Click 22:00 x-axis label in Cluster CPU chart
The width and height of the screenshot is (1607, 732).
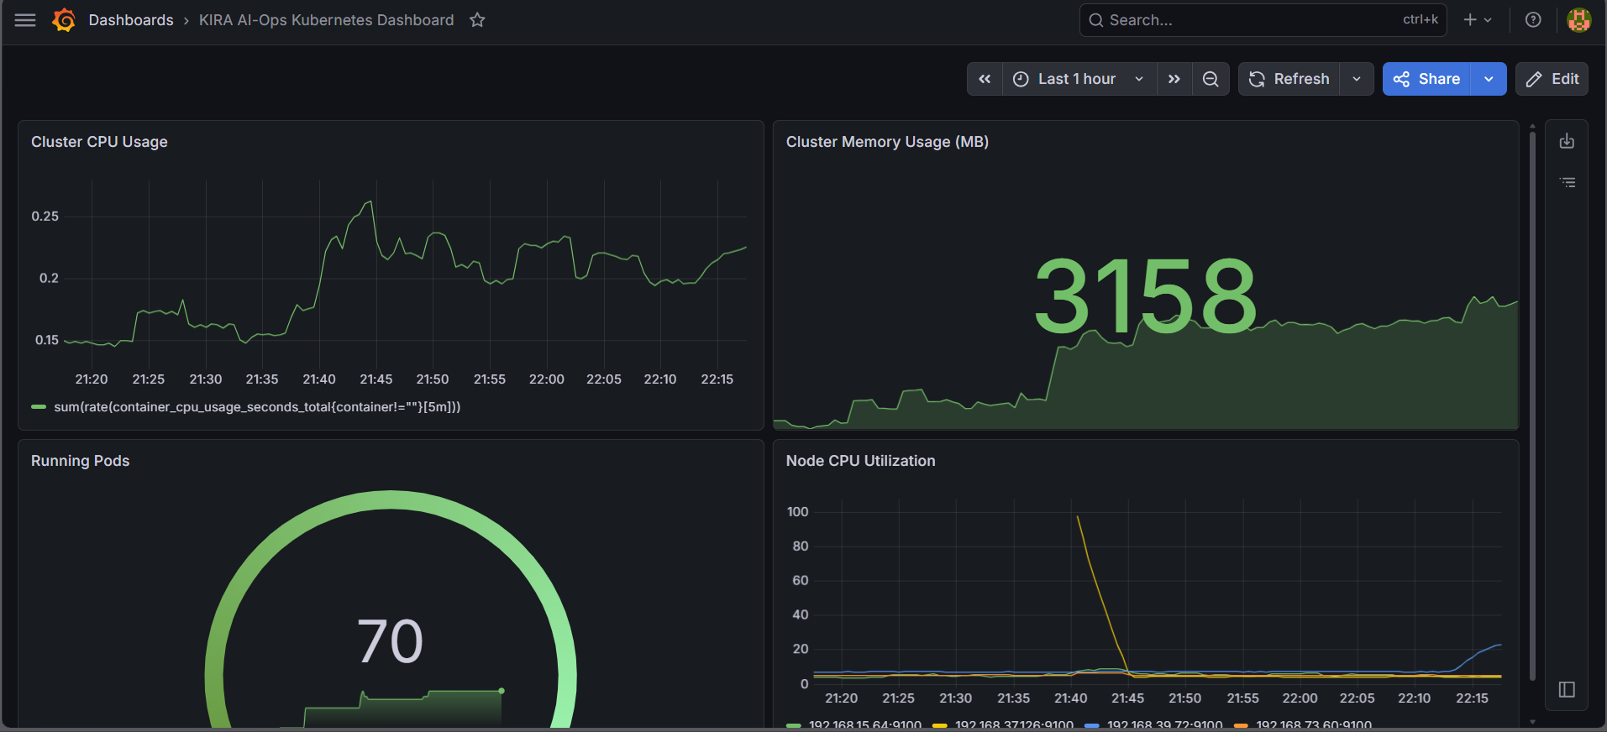[547, 379]
